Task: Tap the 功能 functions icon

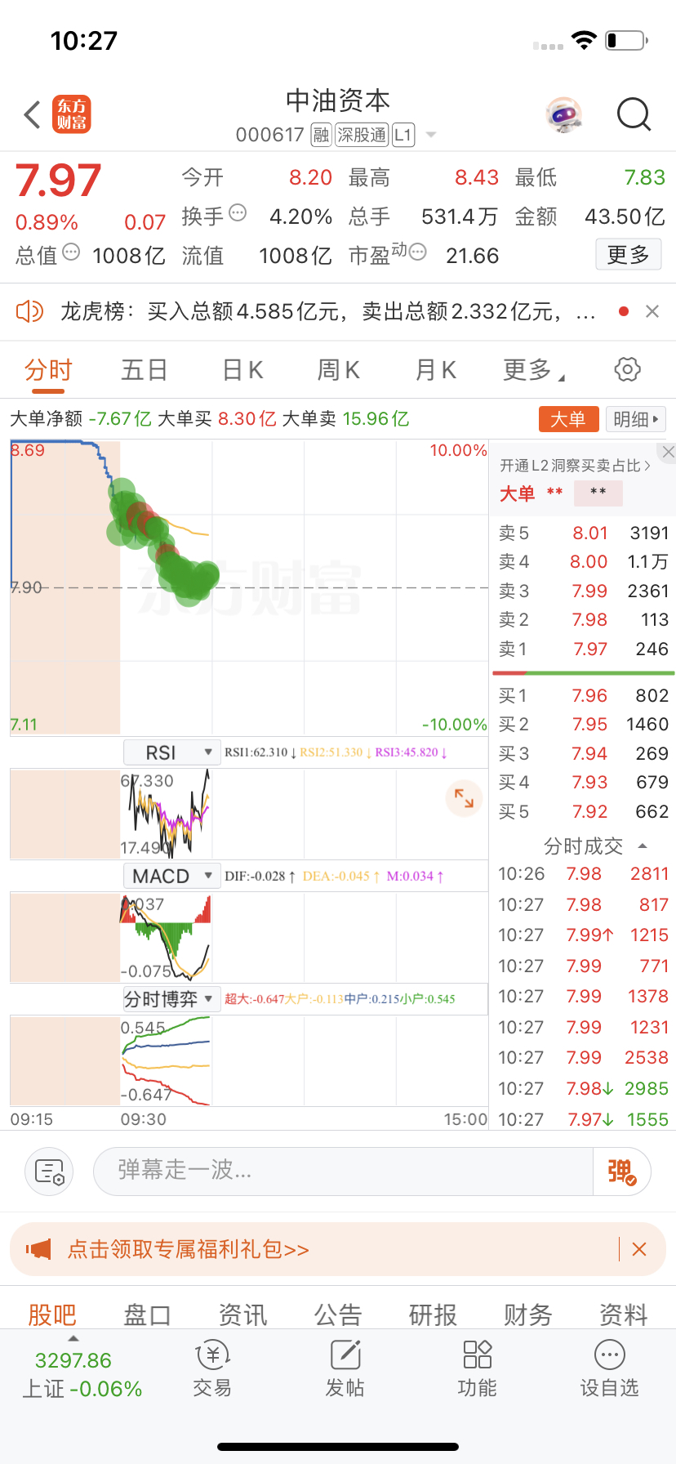Action: click(x=478, y=1368)
